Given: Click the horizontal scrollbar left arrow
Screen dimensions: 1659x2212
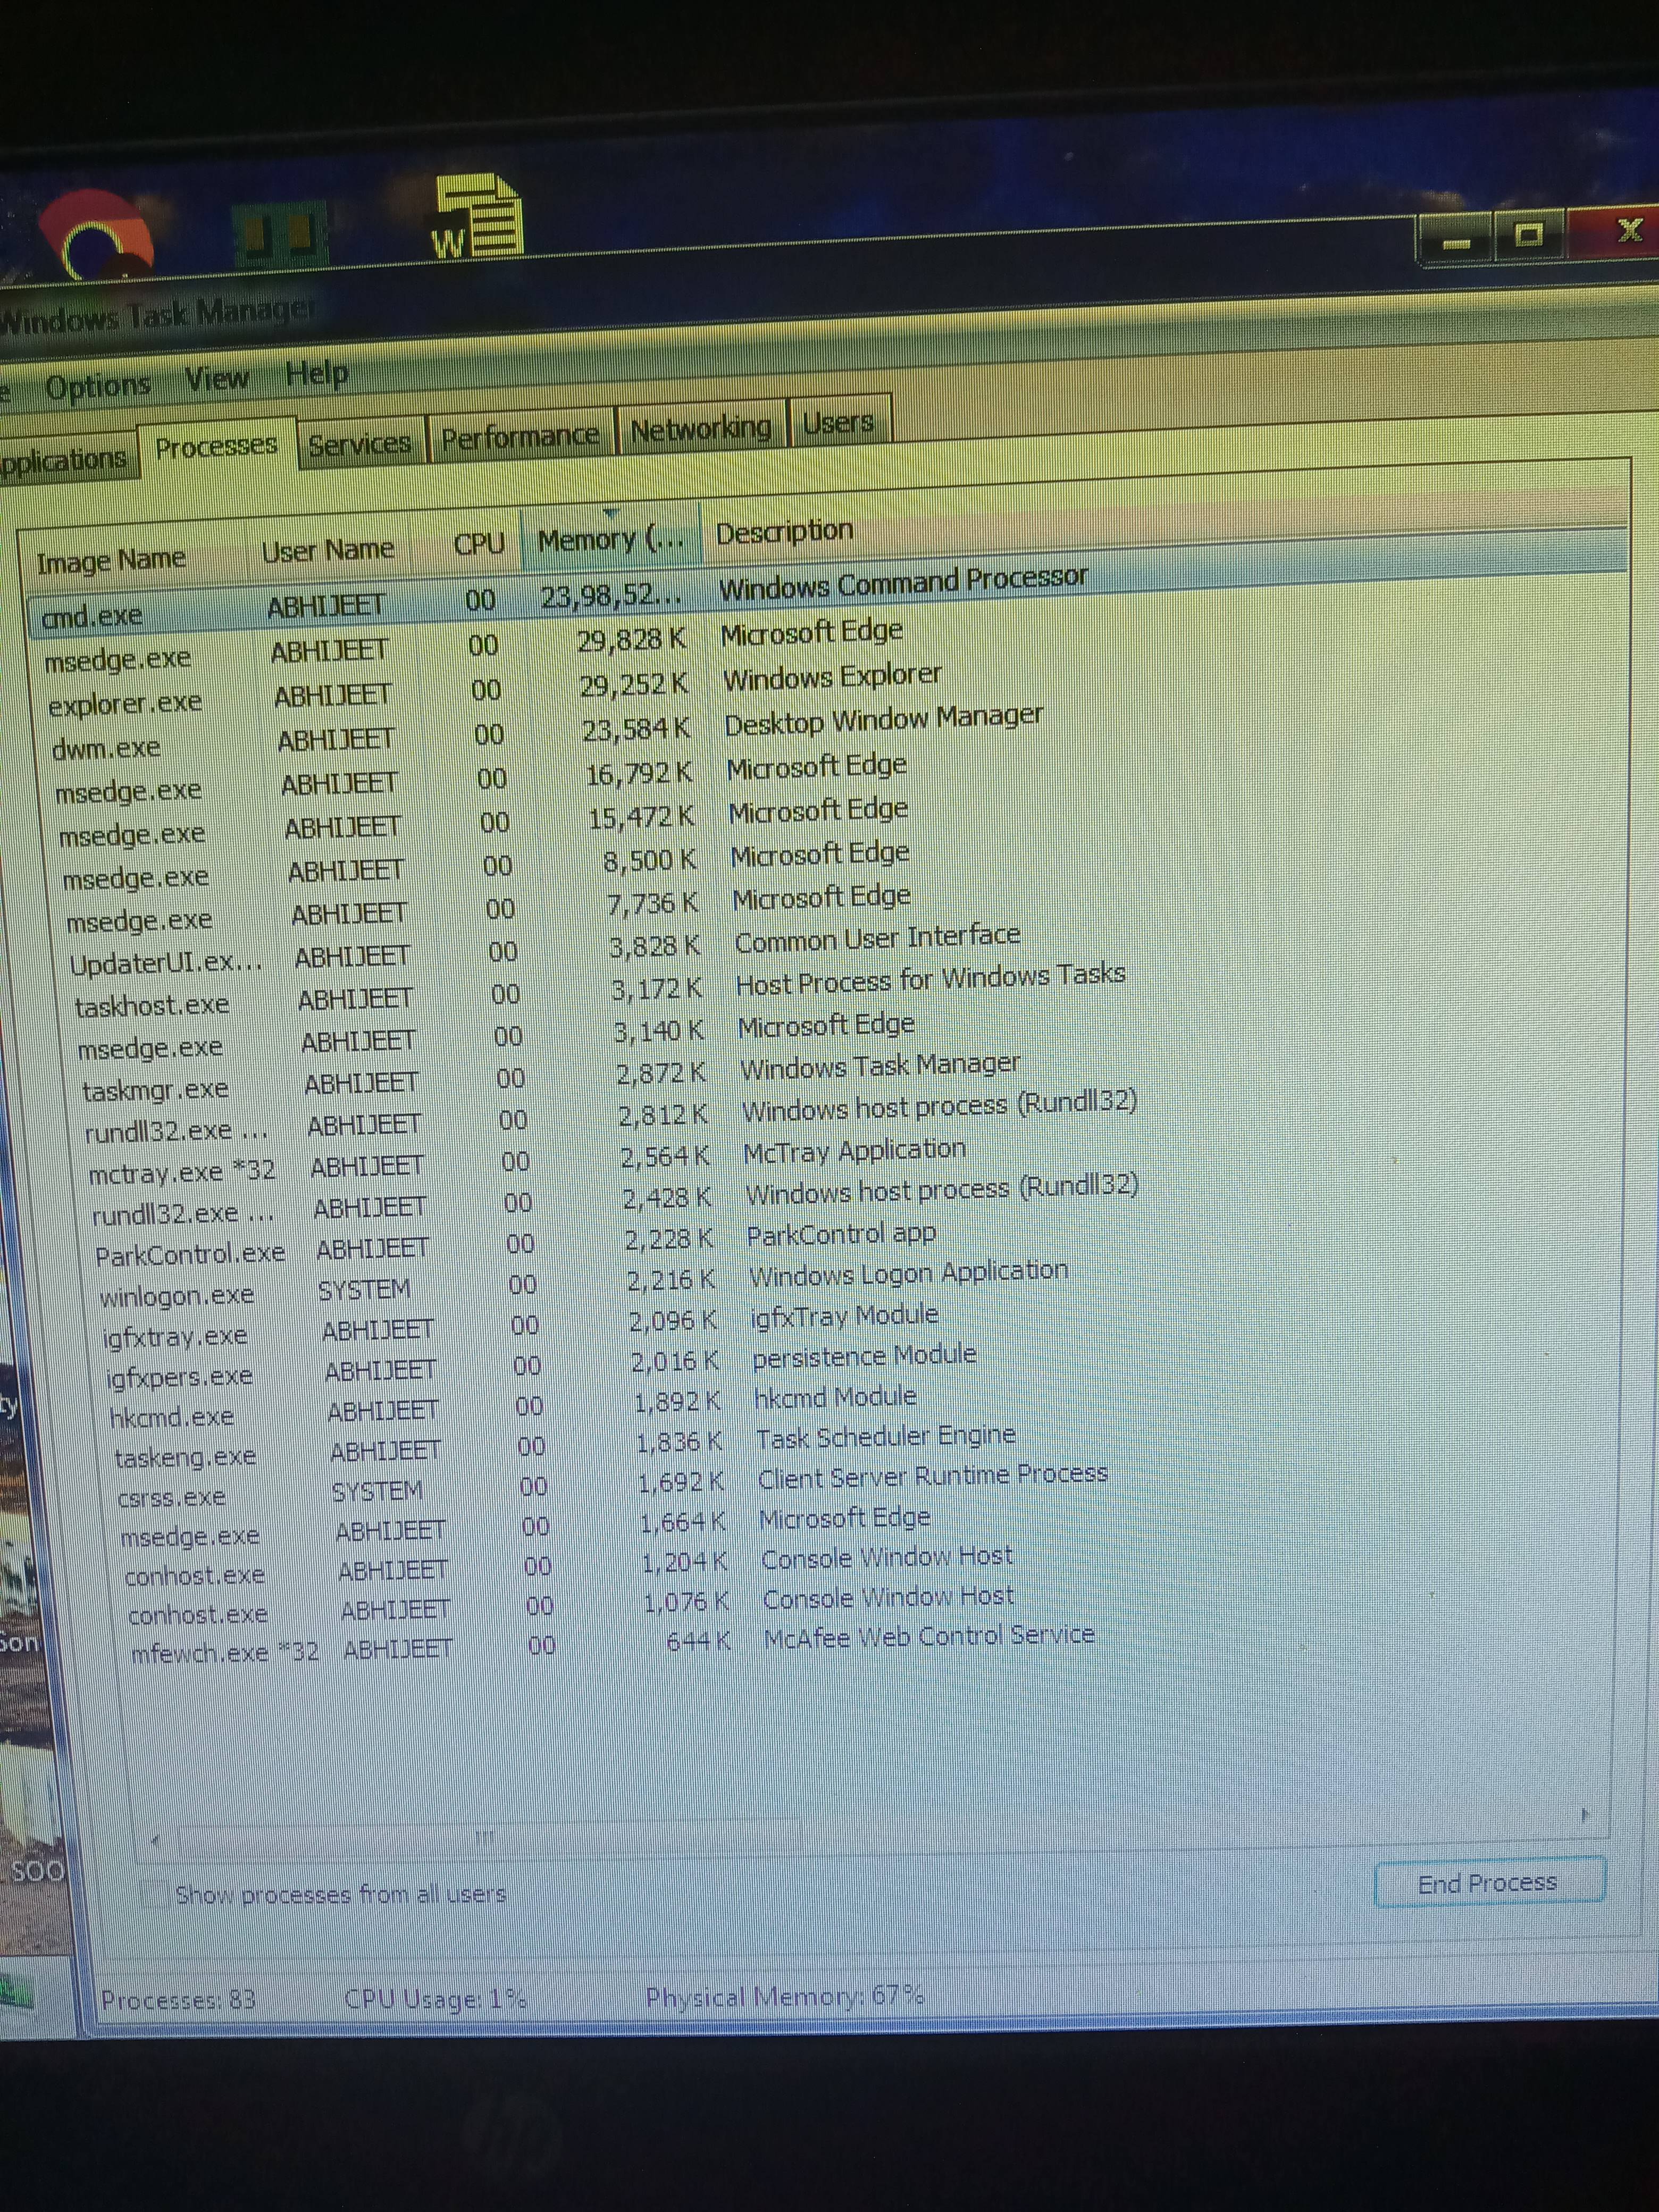Looking at the screenshot, I should pyautogui.click(x=156, y=1841).
